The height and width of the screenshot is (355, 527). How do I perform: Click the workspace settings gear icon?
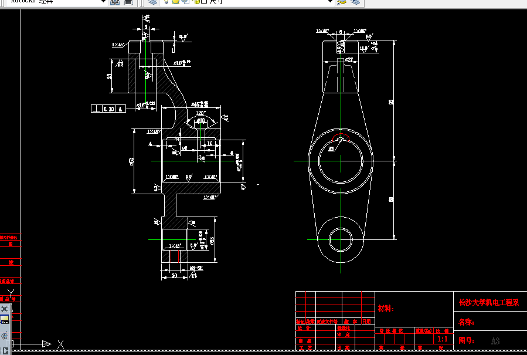115,2
